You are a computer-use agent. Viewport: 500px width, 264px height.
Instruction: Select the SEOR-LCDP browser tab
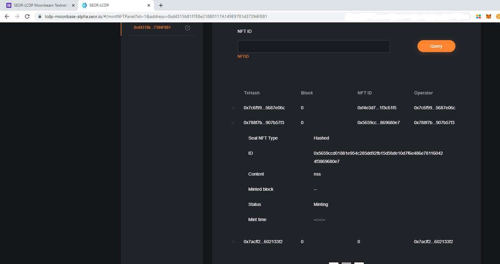click(x=115, y=5)
